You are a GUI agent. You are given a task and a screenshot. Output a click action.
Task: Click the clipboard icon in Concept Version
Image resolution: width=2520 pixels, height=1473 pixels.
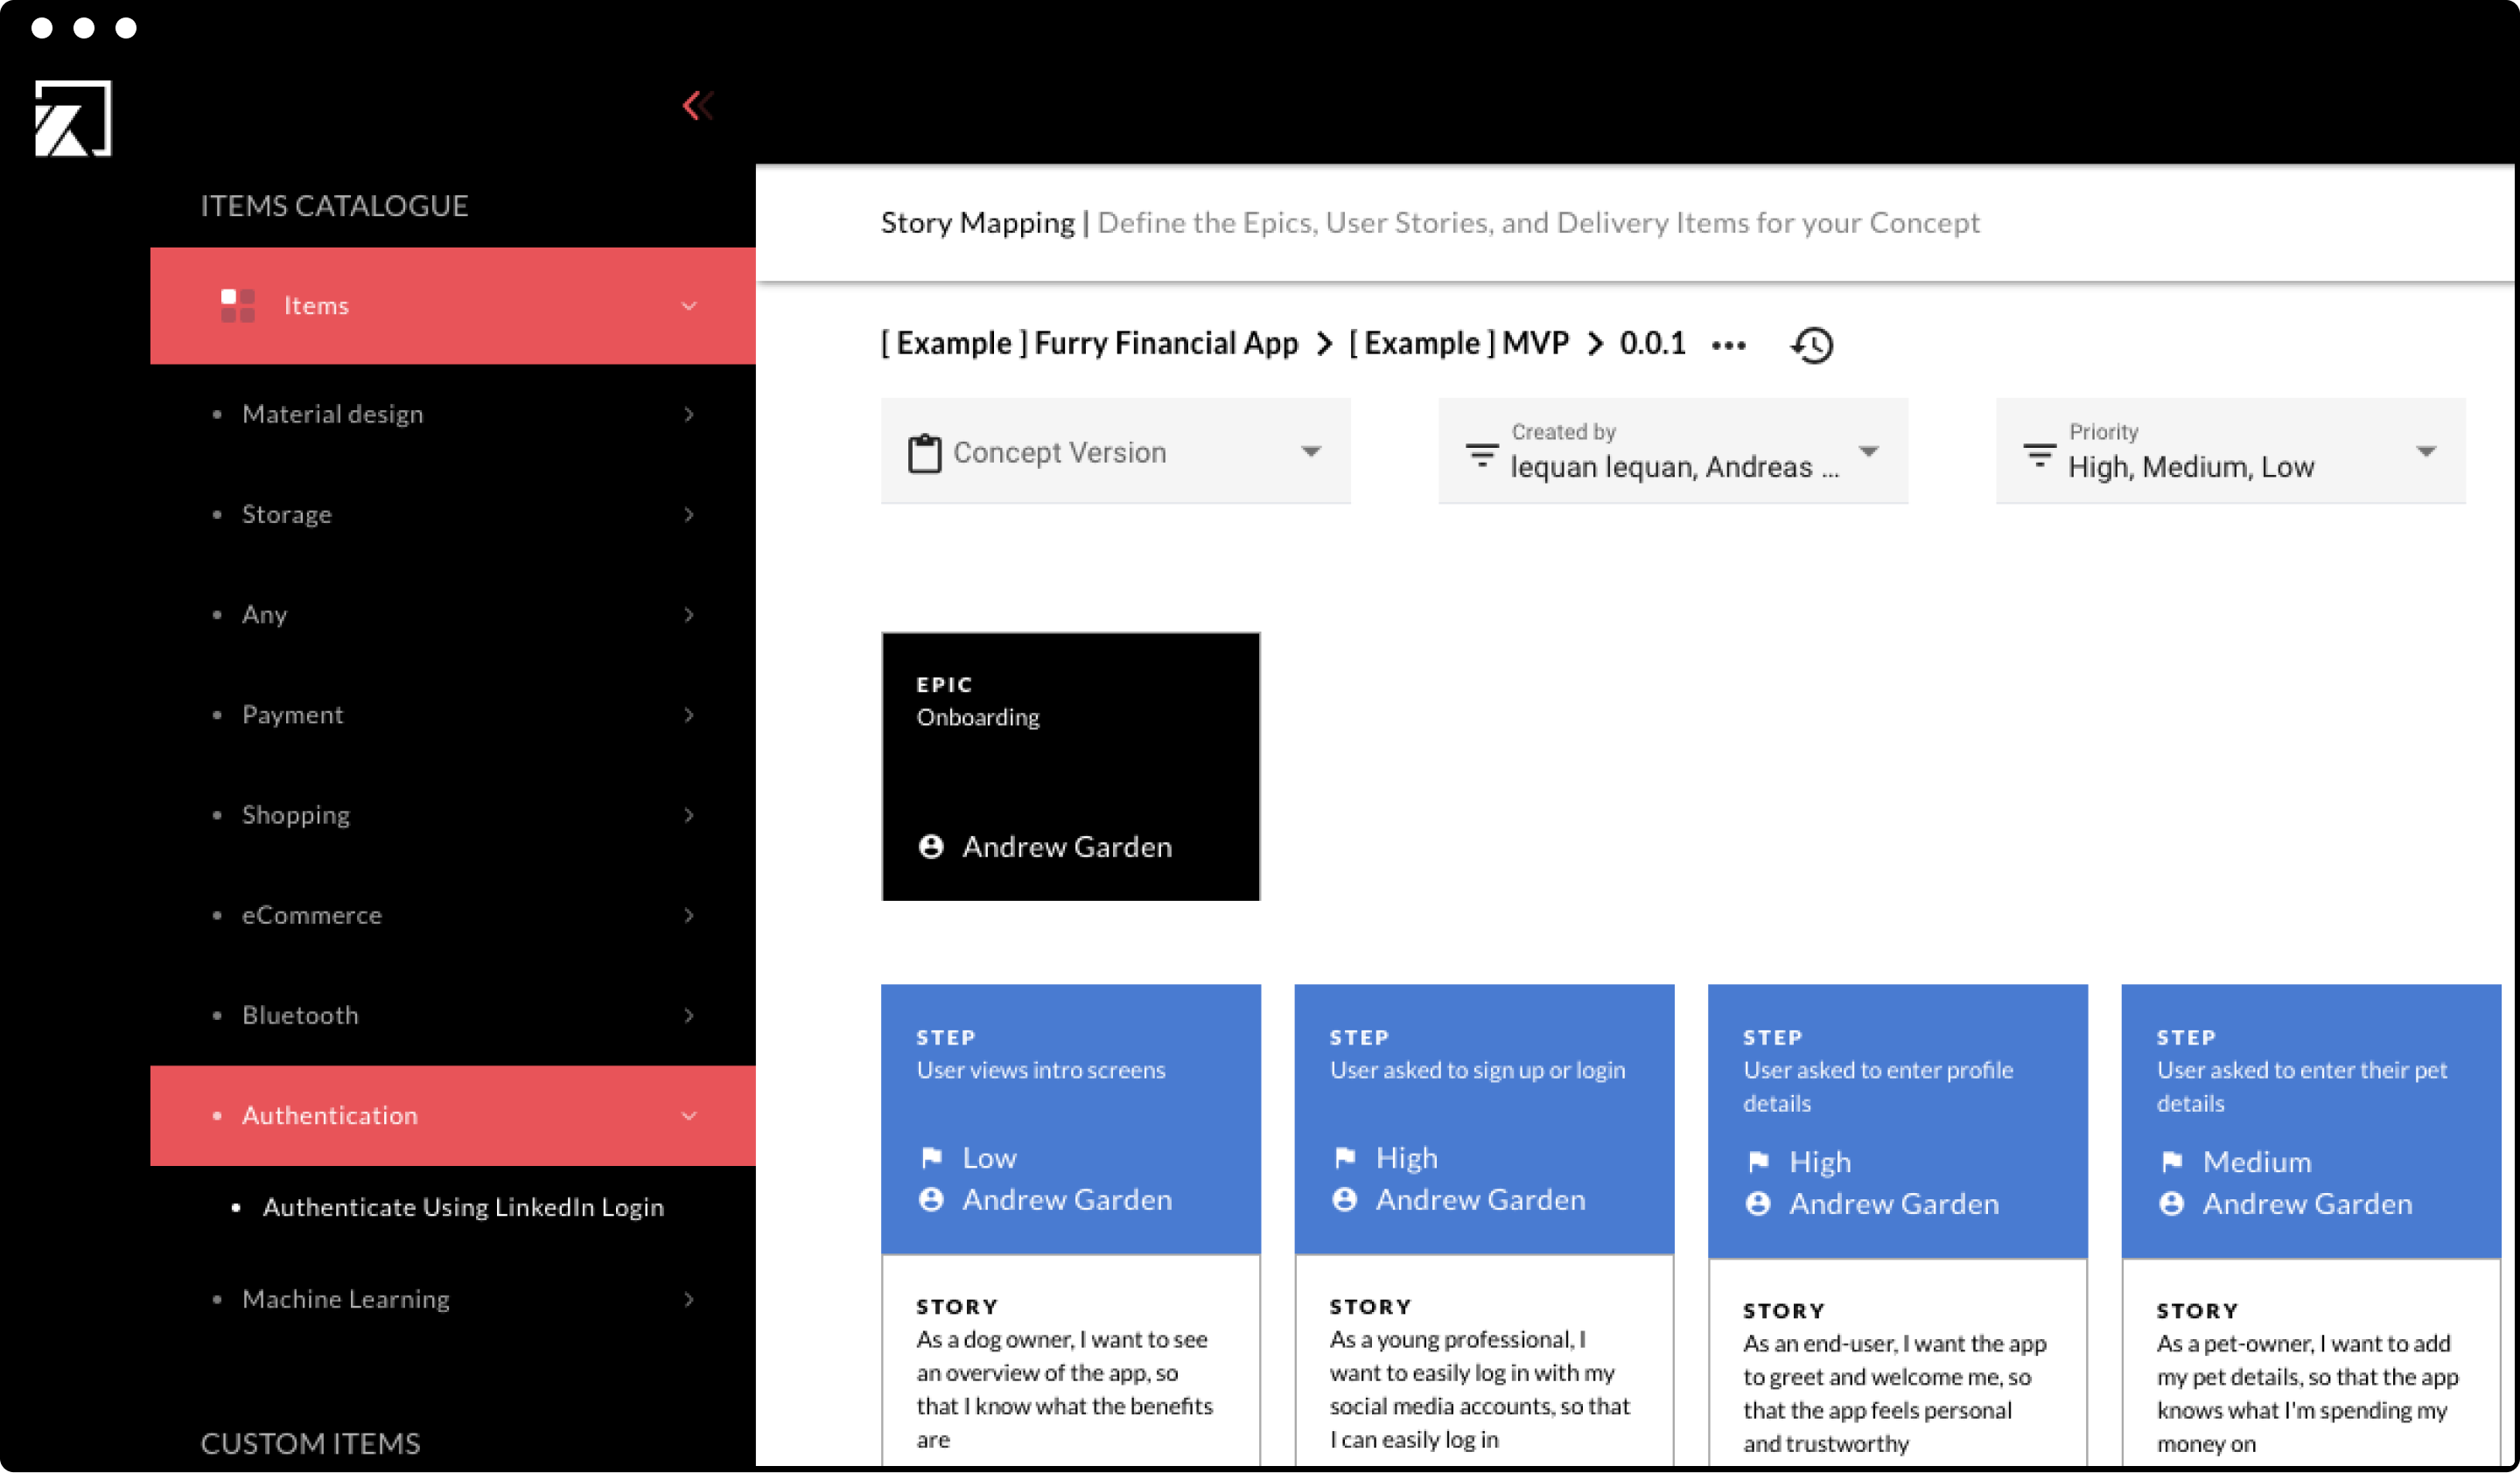924,453
